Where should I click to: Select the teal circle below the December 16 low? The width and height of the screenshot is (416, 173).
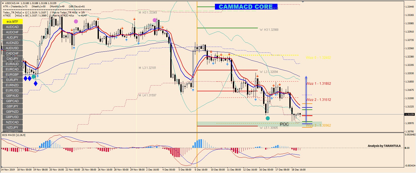268,118
